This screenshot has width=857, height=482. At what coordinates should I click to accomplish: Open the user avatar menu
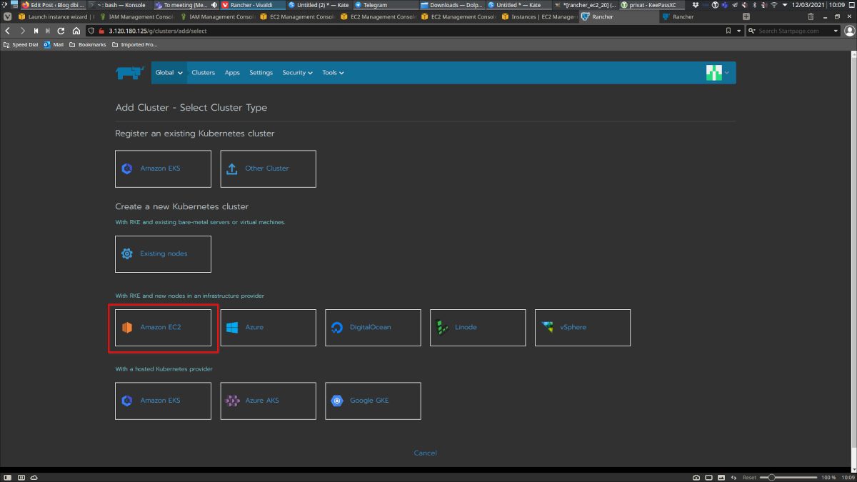coord(718,73)
